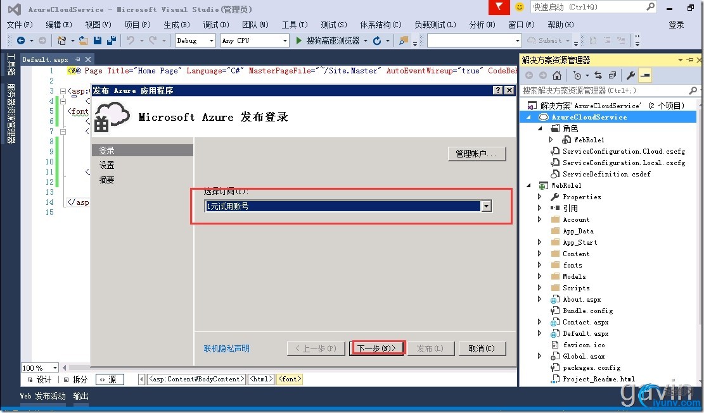Click the Solution Explorer search magnifier icon
The image size is (704, 413).
tap(693, 90)
